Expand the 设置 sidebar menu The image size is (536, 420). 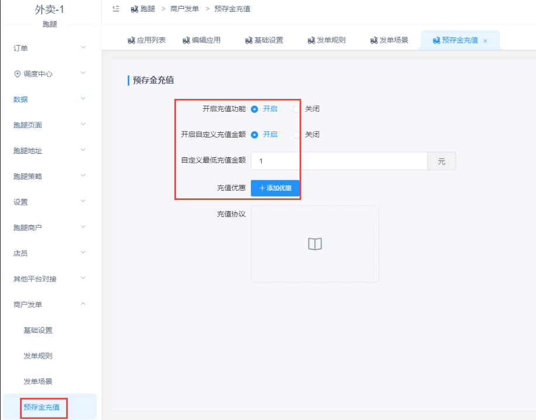click(x=50, y=202)
